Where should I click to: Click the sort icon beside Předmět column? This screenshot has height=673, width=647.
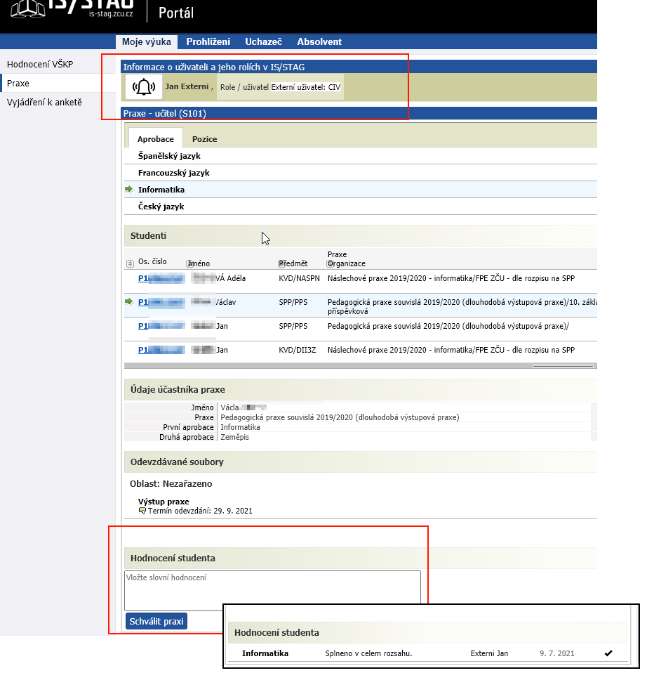click(281, 263)
